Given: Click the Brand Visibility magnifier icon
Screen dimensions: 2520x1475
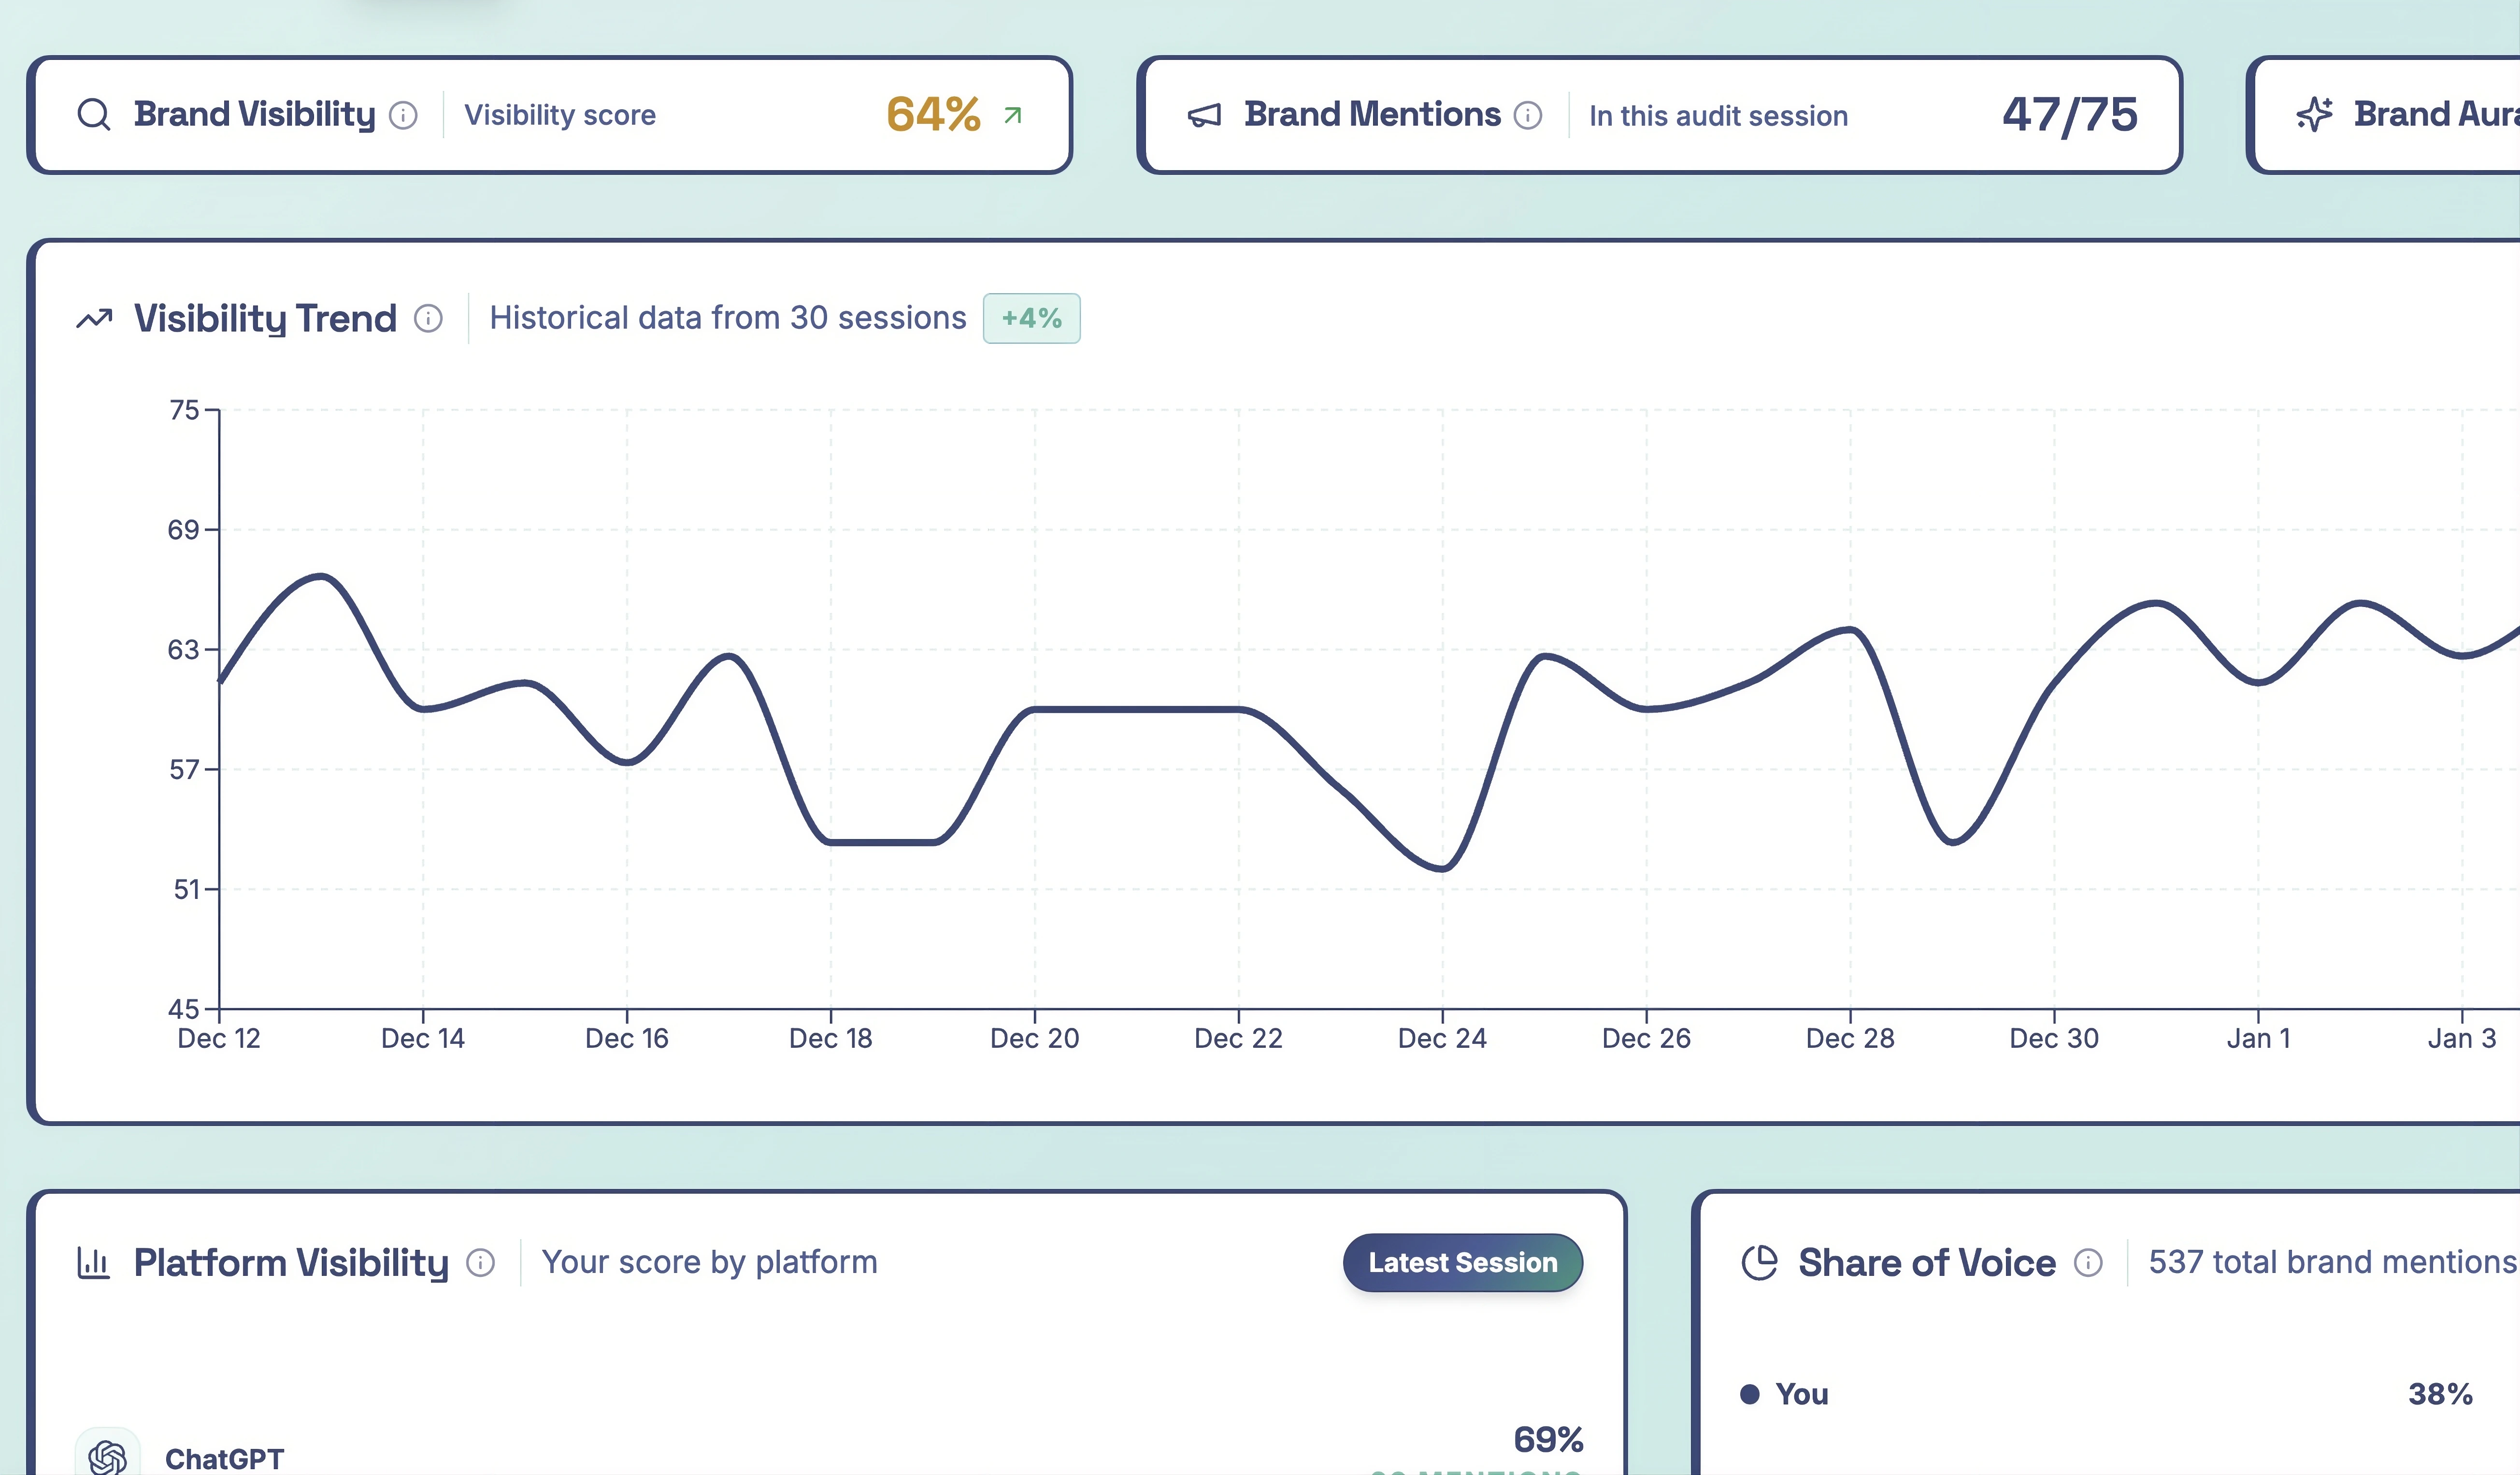Looking at the screenshot, I should coord(94,114).
